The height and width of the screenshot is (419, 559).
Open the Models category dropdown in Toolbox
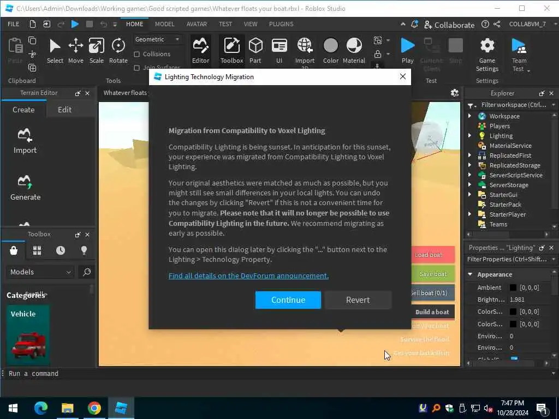40,272
